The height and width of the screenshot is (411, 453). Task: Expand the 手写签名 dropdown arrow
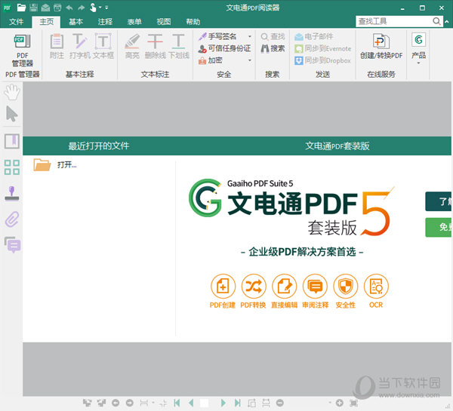click(250, 37)
